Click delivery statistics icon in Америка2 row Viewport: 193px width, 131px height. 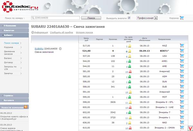pyautogui.click(x=130, y=72)
